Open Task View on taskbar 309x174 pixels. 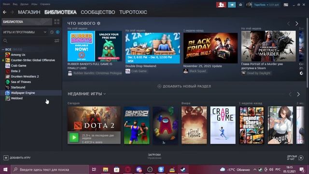click(94, 170)
